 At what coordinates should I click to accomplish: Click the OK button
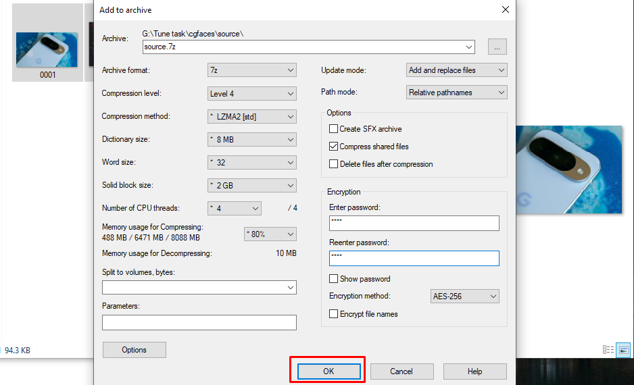point(328,371)
